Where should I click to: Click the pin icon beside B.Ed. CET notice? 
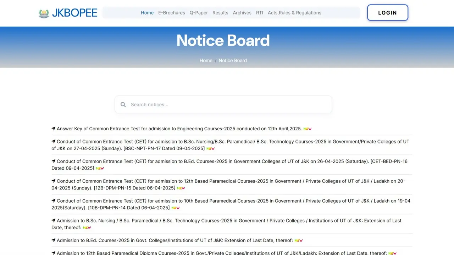(54, 161)
